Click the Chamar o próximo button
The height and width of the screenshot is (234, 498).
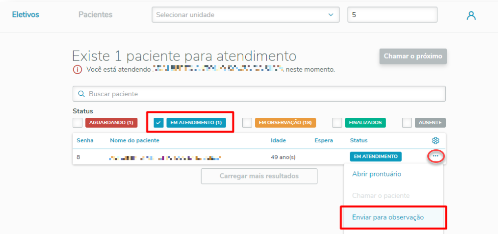(413, 56)
